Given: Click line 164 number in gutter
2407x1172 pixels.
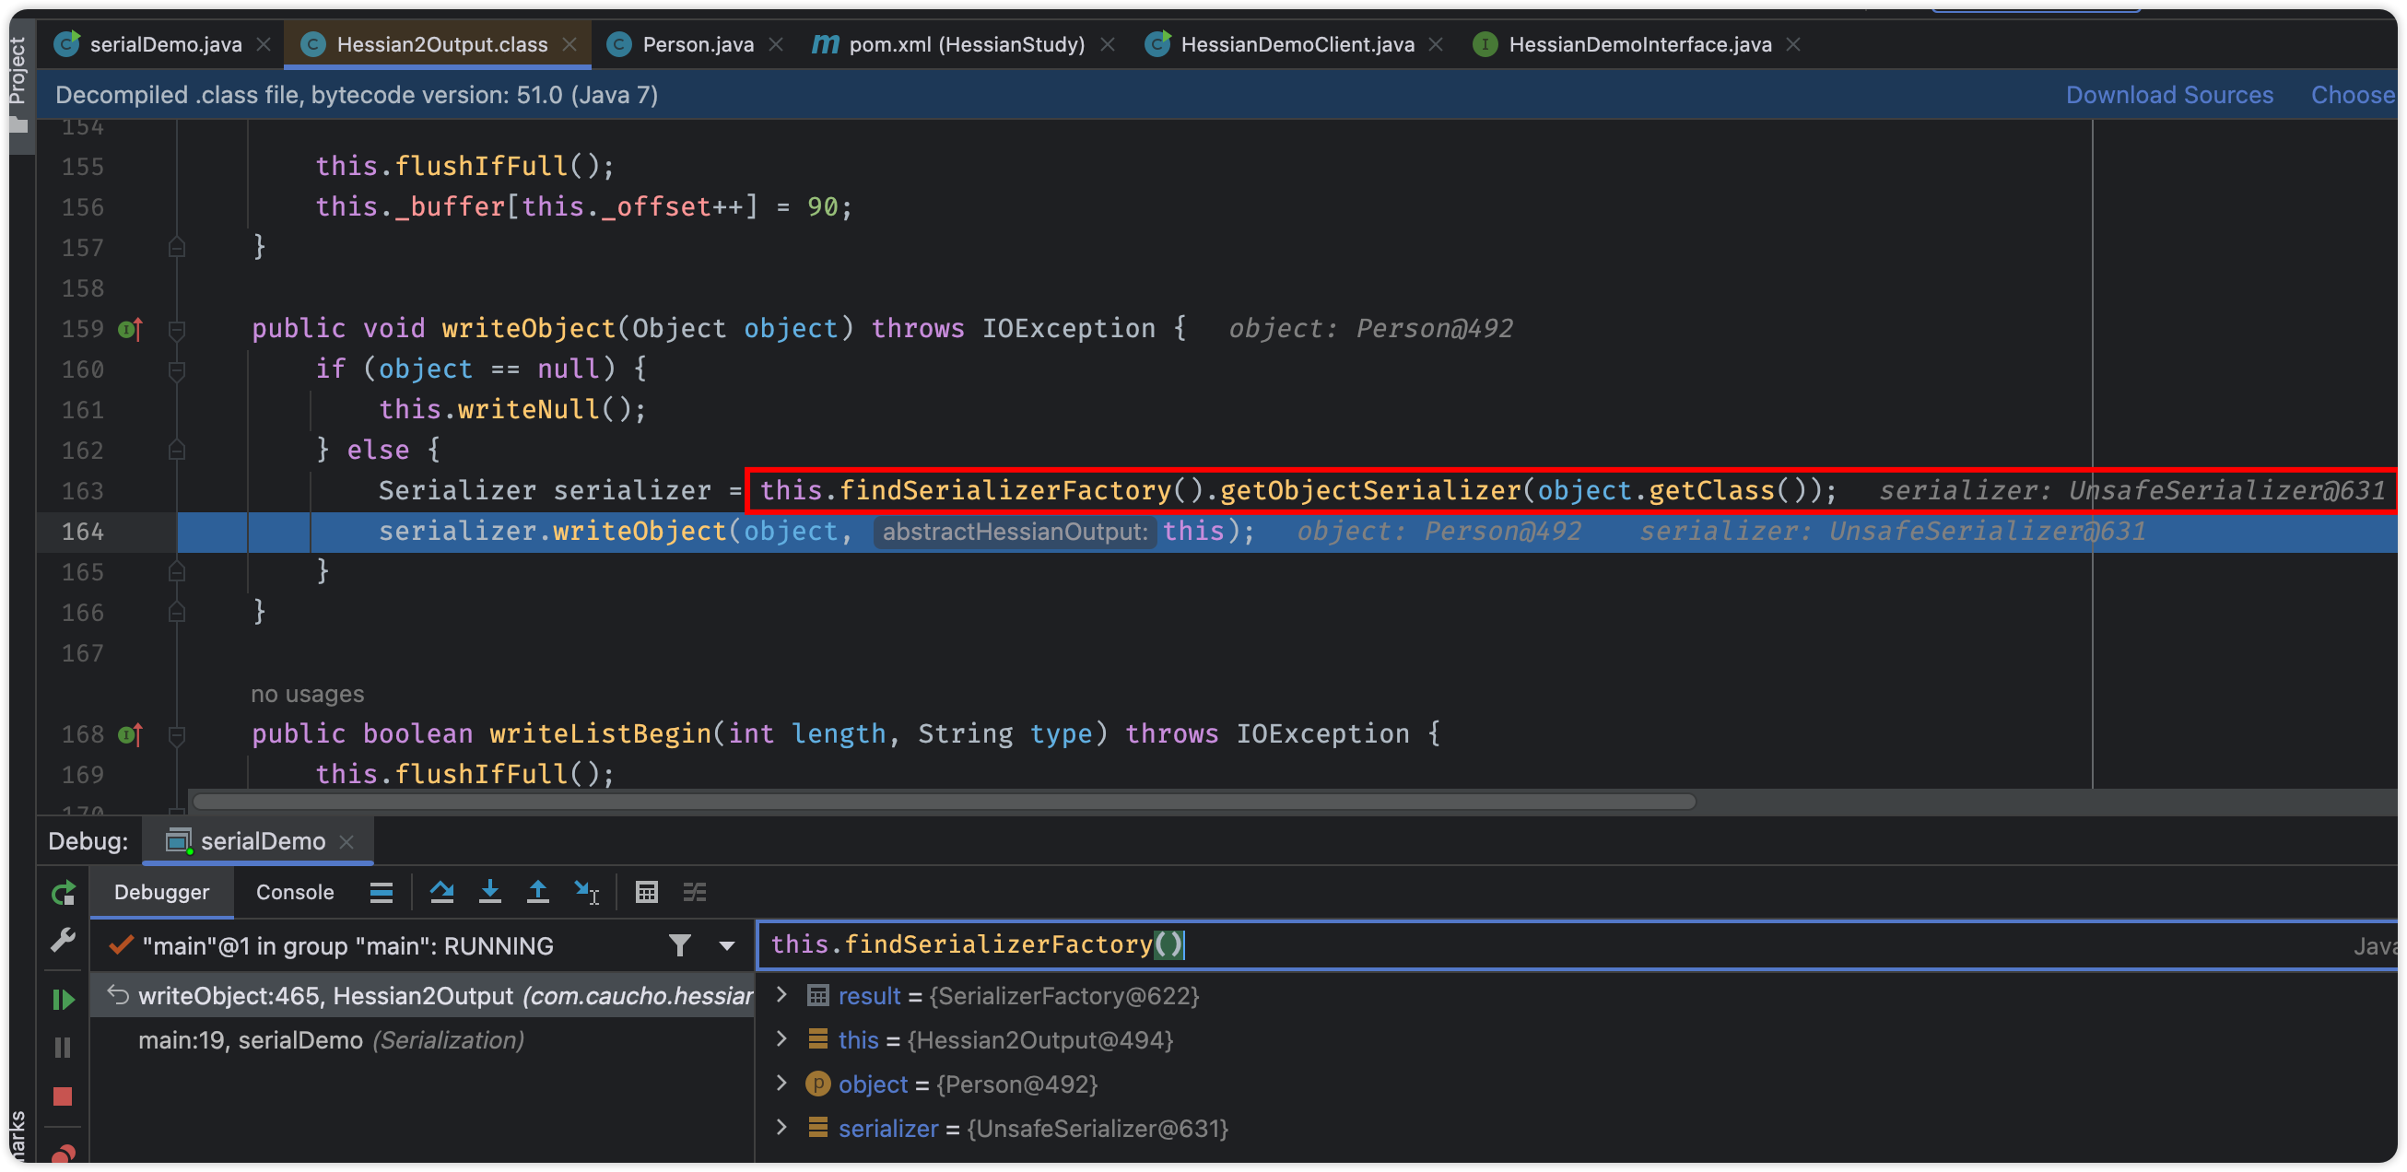Looking at the screenshot, I should (83, 532).
